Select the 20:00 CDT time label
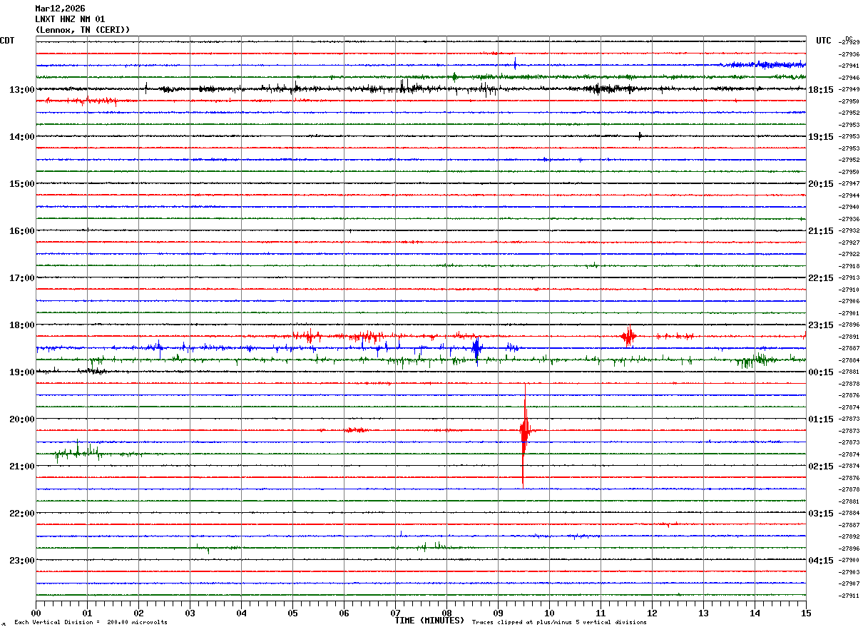 [21, 419]
